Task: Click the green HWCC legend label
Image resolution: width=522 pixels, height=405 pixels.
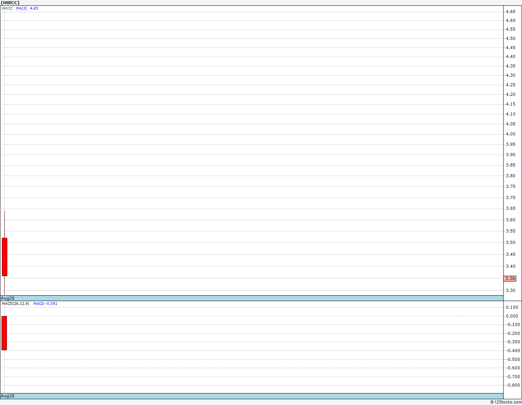Action: 7,8
